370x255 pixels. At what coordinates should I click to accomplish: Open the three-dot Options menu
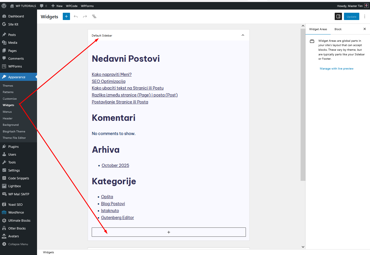365,17
